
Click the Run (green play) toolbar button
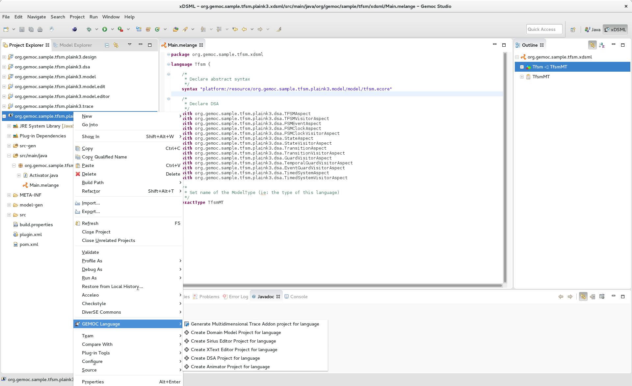point(105,29)
